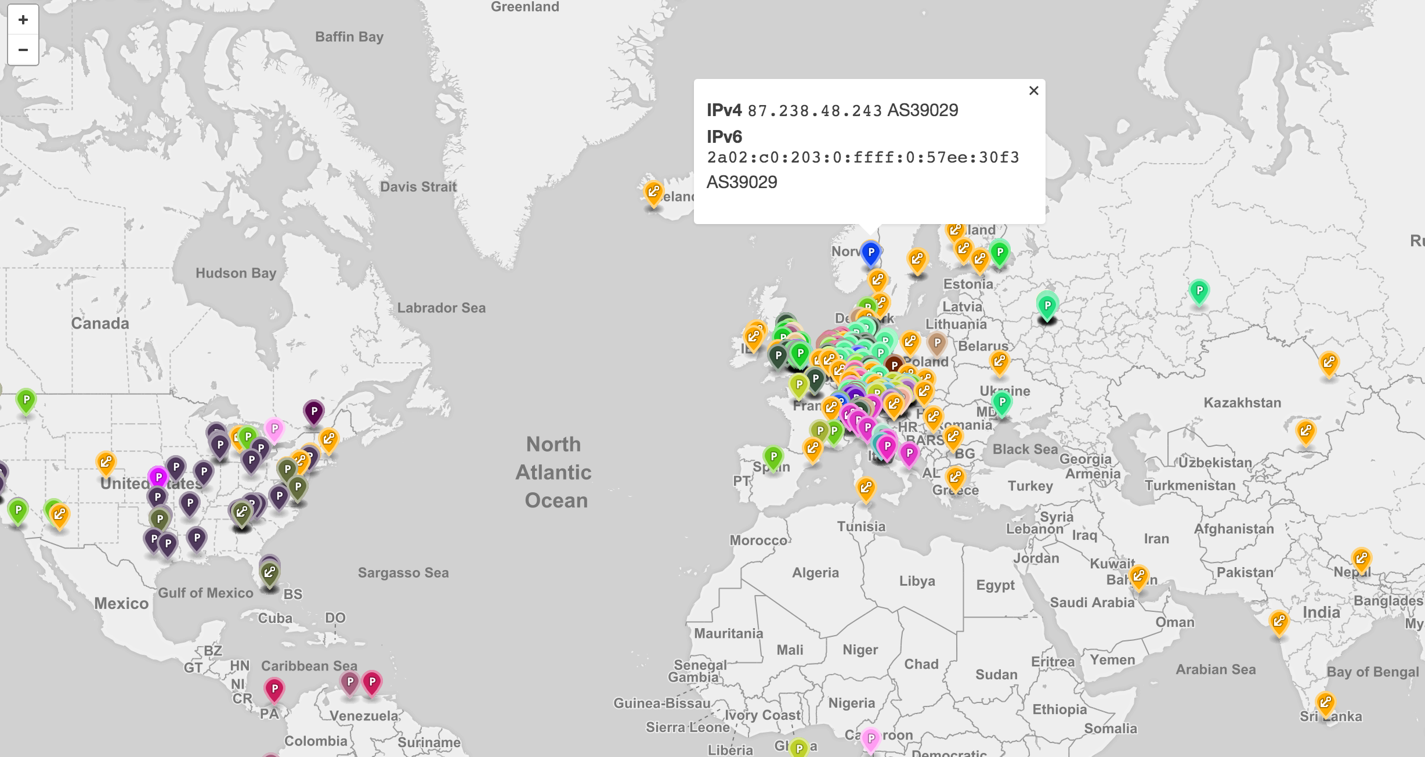
Task: Click the orange anchor marker in Tunisia
Action: click(866, 487)
